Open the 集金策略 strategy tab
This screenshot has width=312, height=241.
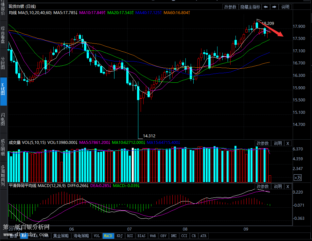point(61,236)
